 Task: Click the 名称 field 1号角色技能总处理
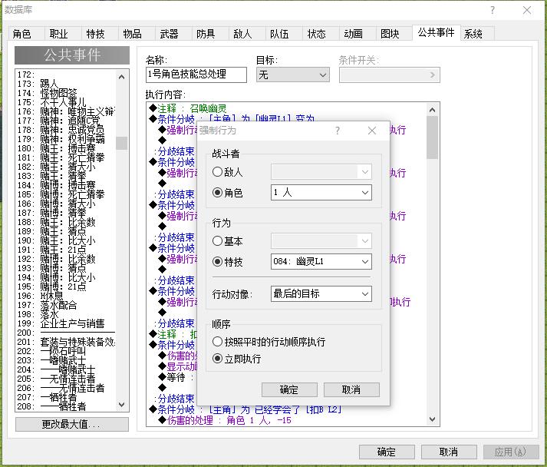[x=196, y=75]
